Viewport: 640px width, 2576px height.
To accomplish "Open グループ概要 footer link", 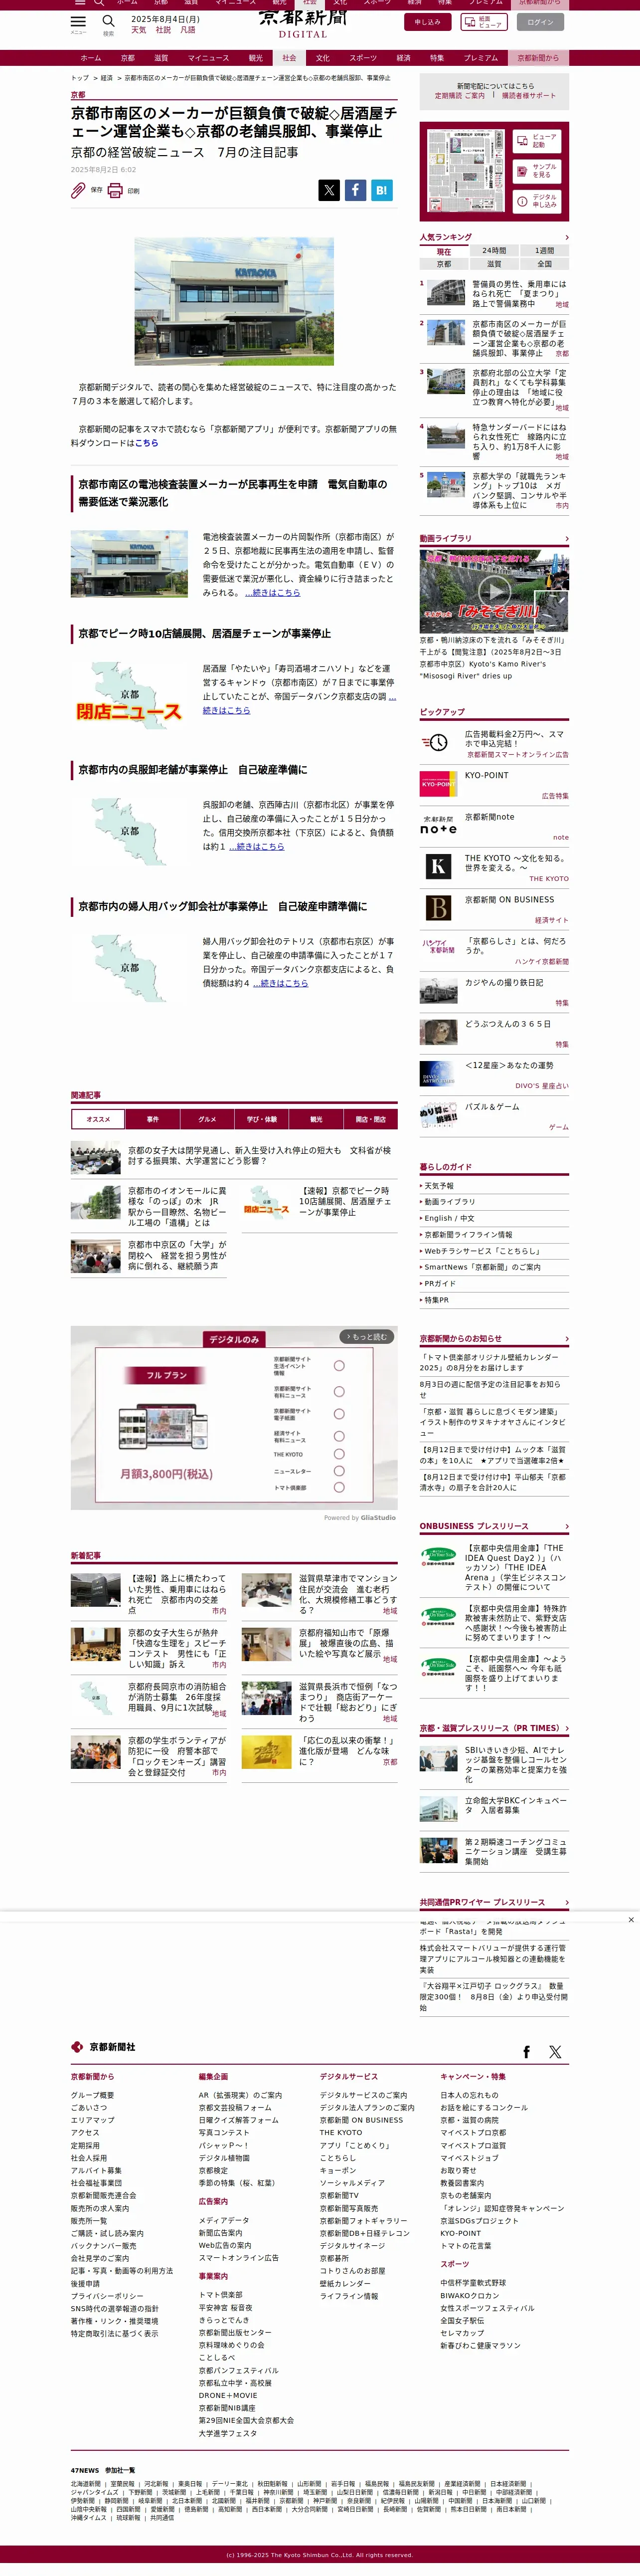I will coord(92,2094).
